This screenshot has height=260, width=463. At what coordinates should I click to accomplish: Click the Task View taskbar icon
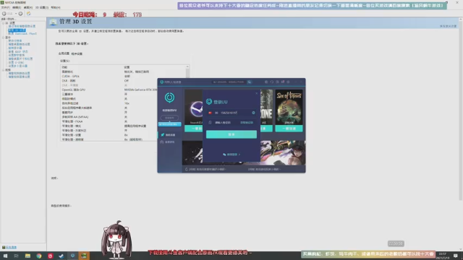click(16, 256)
